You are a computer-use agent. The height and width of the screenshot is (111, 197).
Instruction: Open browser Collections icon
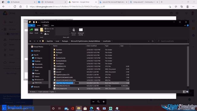182,7
